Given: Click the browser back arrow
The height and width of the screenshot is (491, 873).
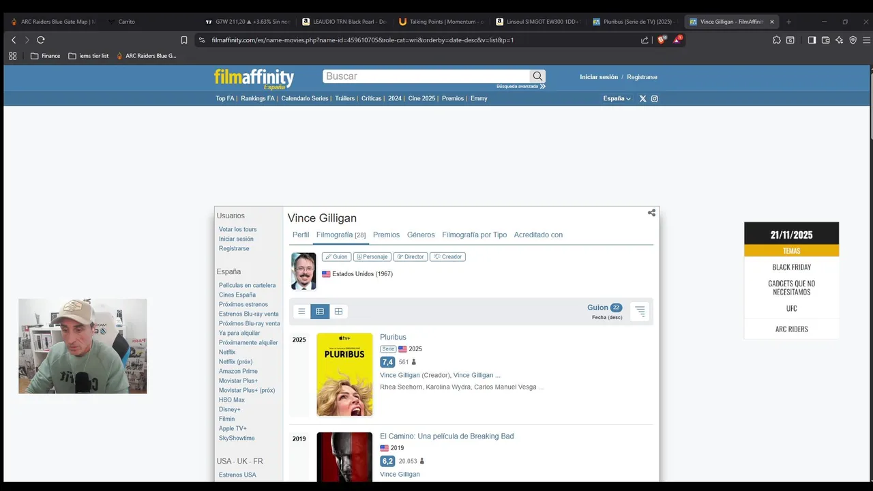Looking at the screenshot, I should 14,40.
